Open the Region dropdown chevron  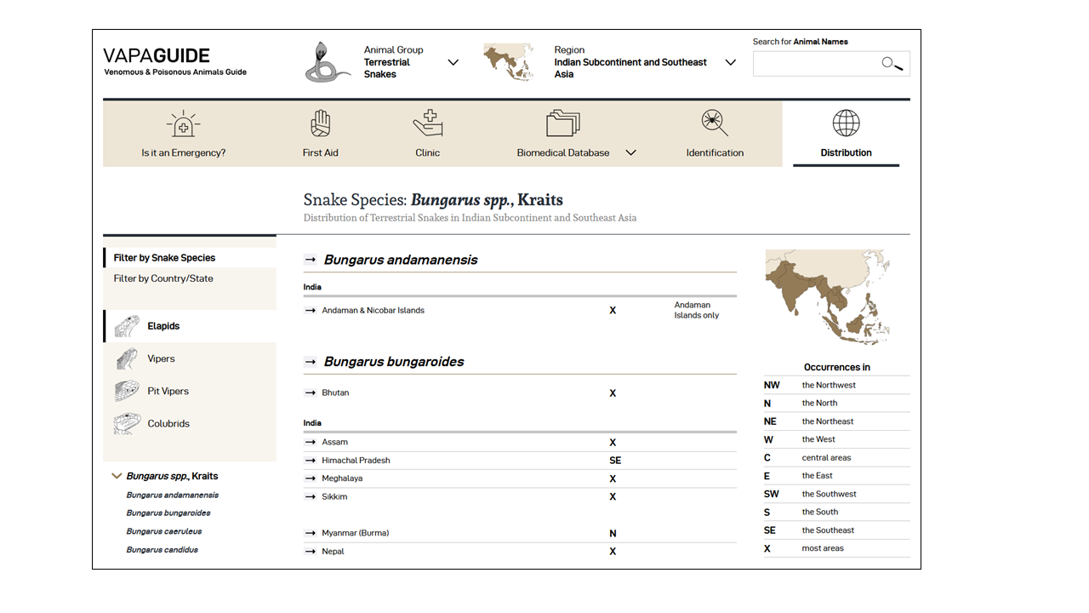(x=731, y=62)
